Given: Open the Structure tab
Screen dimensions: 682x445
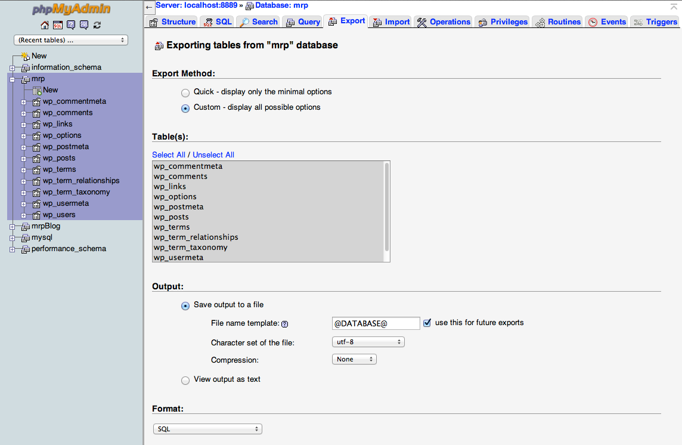Looking at the screenshot, I should coord(172,22).
